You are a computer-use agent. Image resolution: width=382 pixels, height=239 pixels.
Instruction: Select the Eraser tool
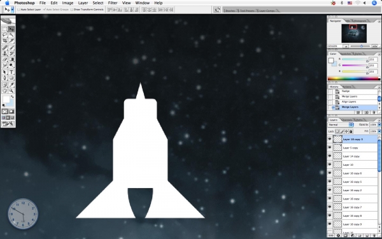(5, 59)
